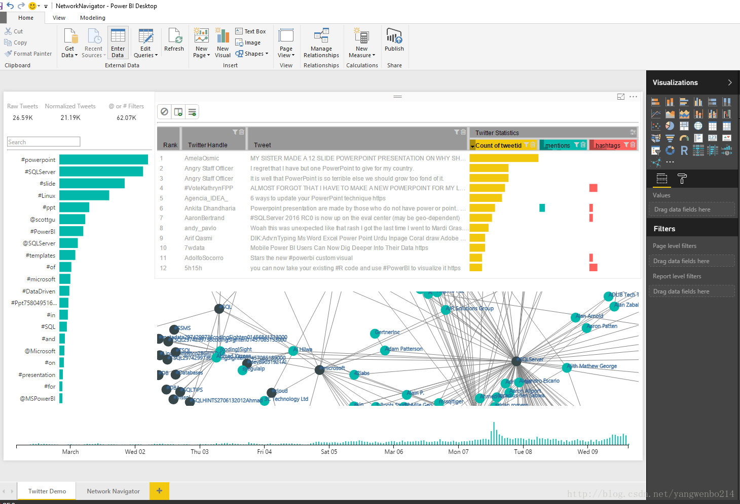Select the line chart visualization
This screenshot has width=740, height=504.
pyautogui.click(x=656, y=114)
